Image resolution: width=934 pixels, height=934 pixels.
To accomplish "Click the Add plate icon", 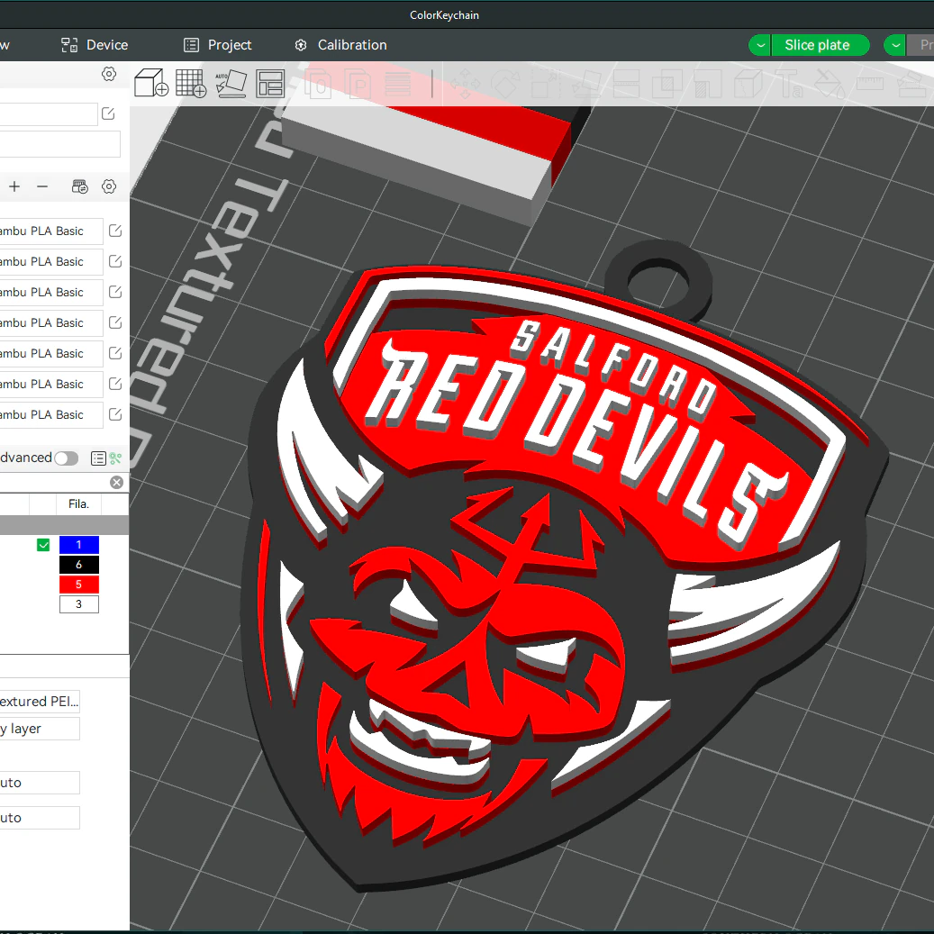I will (x=190, y=83).
